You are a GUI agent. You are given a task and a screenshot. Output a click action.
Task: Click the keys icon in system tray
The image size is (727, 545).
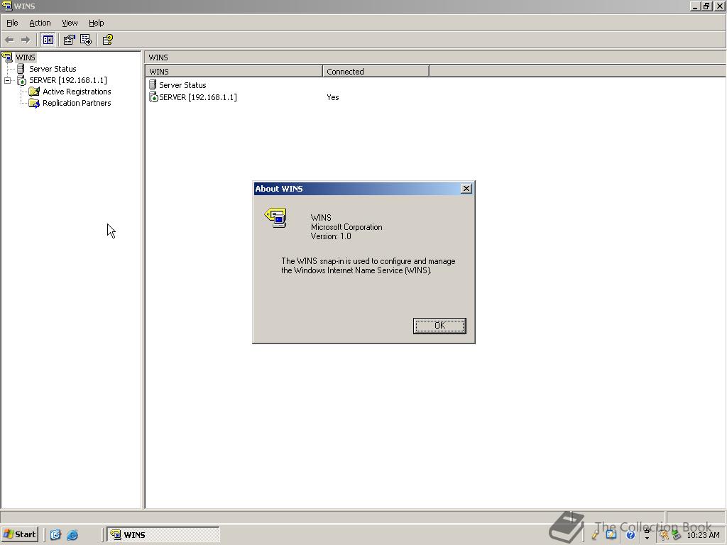tap(664, 535)
